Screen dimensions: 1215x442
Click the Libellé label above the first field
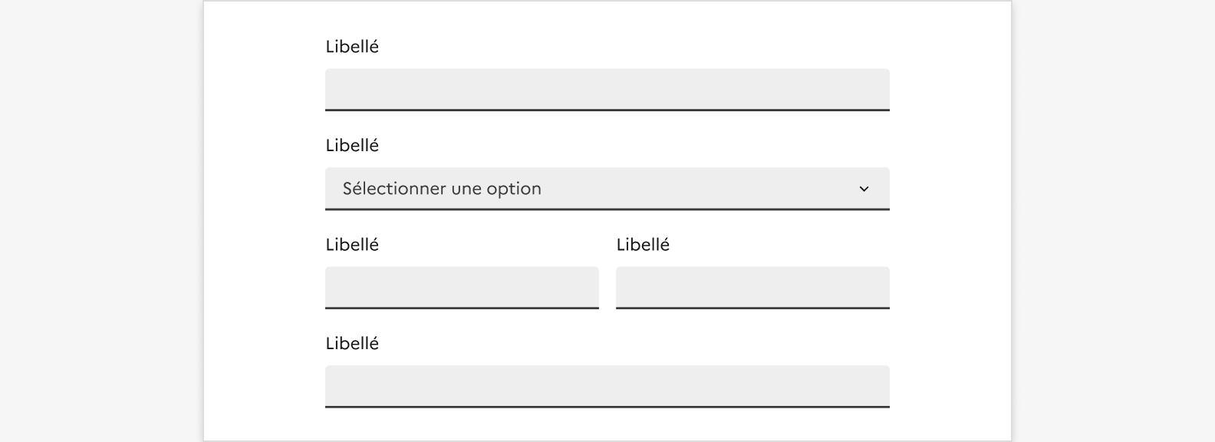pyautogui.click(x=352, y=47)
